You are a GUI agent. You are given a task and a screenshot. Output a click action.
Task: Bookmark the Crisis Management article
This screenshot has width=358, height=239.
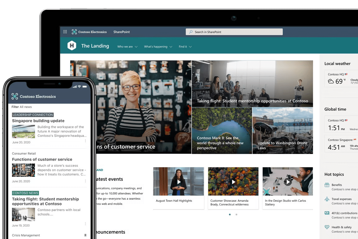click(85, 235)
